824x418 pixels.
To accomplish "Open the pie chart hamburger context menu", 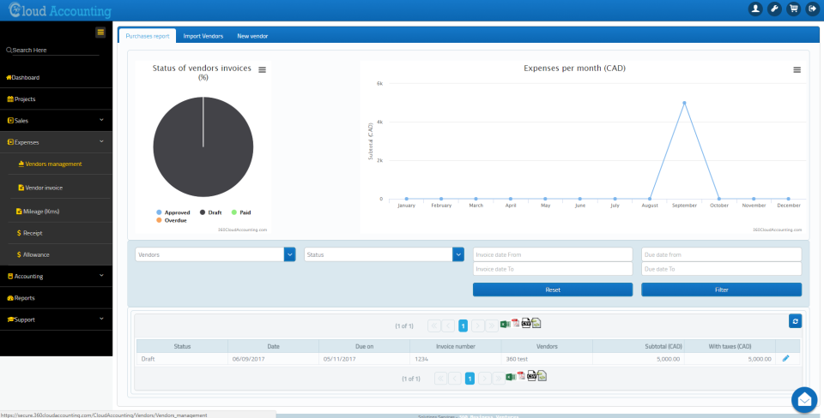I will (263, 69).
